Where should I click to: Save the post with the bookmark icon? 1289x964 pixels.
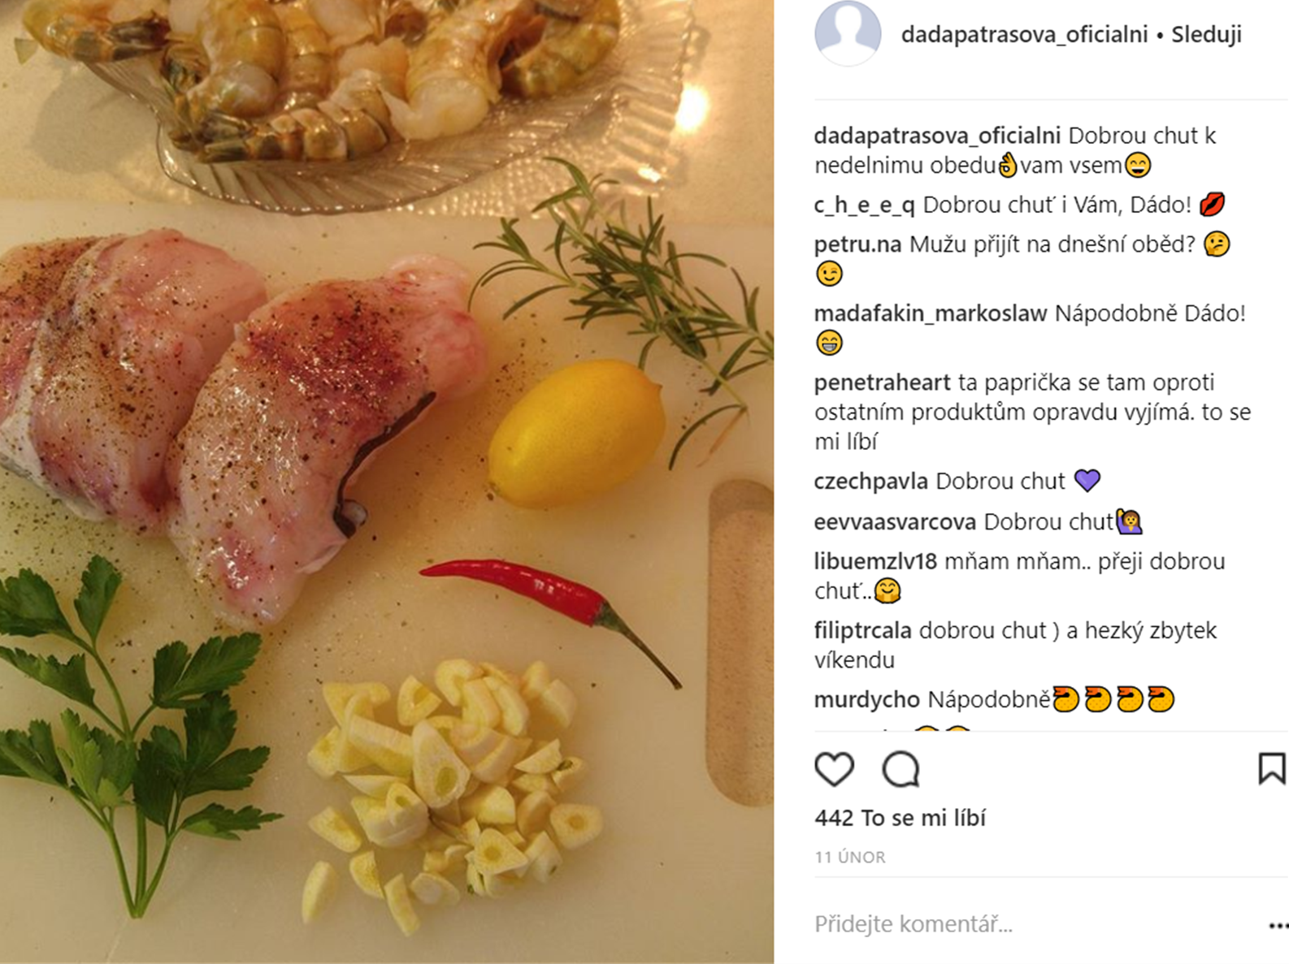tap(1271, 768)
